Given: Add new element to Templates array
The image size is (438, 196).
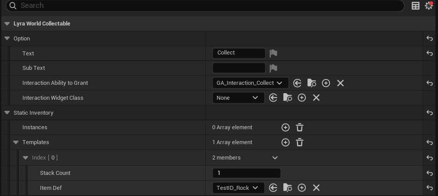Looking at the screenshot, I should [x=286, y=142].
